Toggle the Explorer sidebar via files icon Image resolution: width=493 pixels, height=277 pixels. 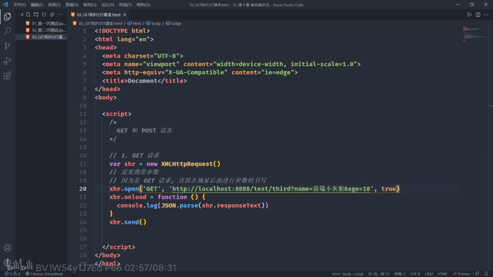[x=7, y=17]
